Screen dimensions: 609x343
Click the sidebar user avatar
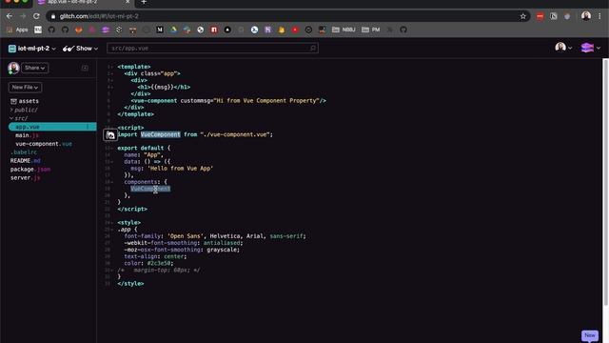(13, 68)
